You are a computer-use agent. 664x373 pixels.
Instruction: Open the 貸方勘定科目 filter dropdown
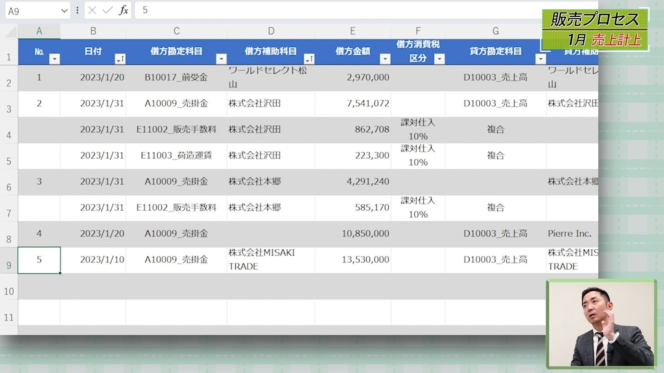tap(540, 59)
